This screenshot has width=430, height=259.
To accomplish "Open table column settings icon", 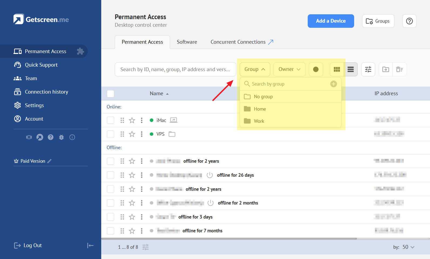I will 368,69.
